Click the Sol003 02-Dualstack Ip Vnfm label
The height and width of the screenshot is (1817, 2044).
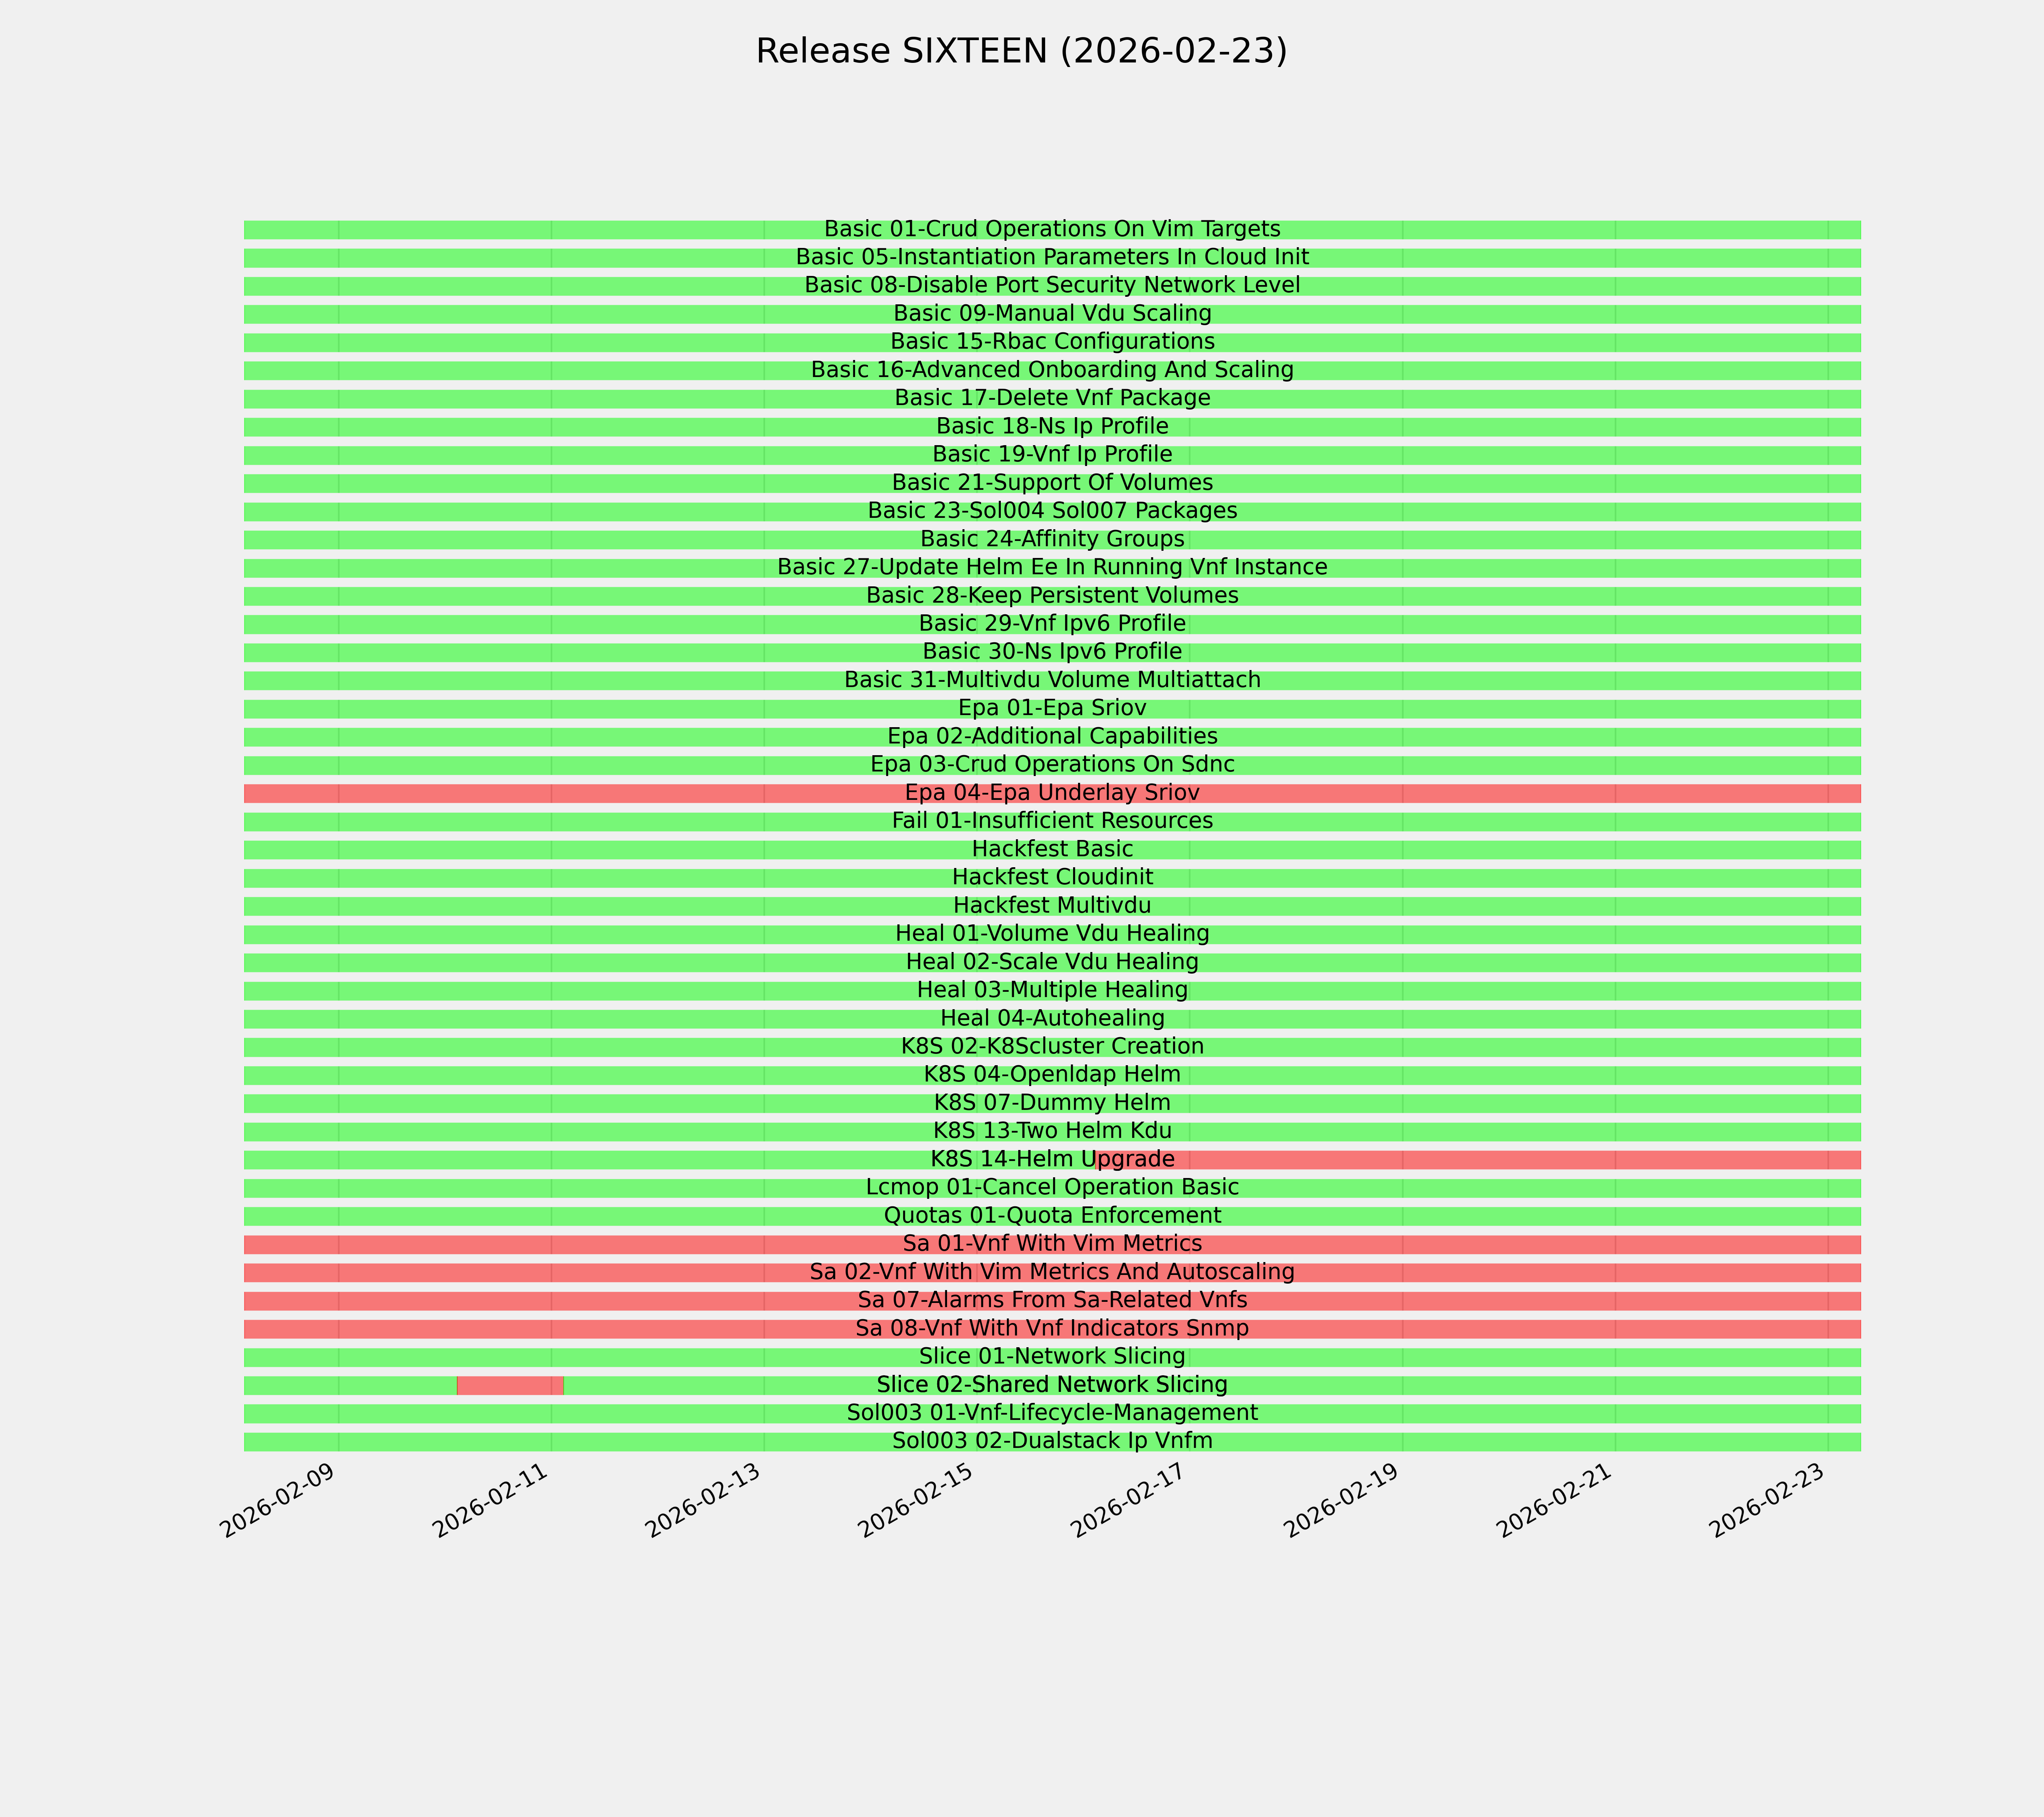tap(1052, 1441)
